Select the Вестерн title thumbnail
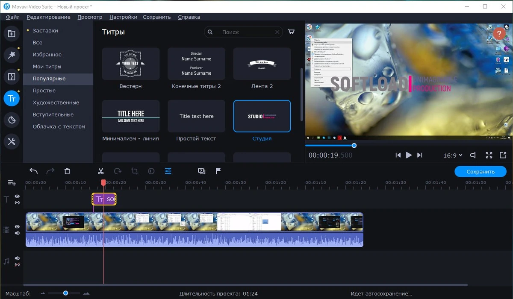The width and height of the screenshot is (513, 299). 131,64
